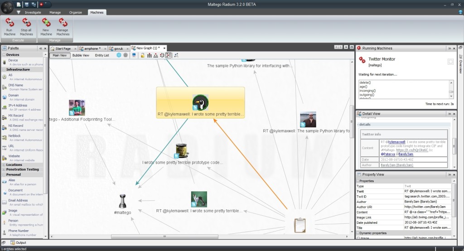Screen dimensions: 464x251
Task: Toggle the Twitter Monitor machine checkbox
Action: [450, 62]
